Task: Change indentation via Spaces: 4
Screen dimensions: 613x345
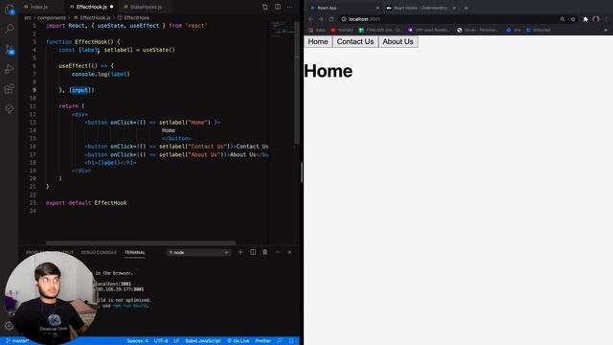Action: [x=137, y=341]
